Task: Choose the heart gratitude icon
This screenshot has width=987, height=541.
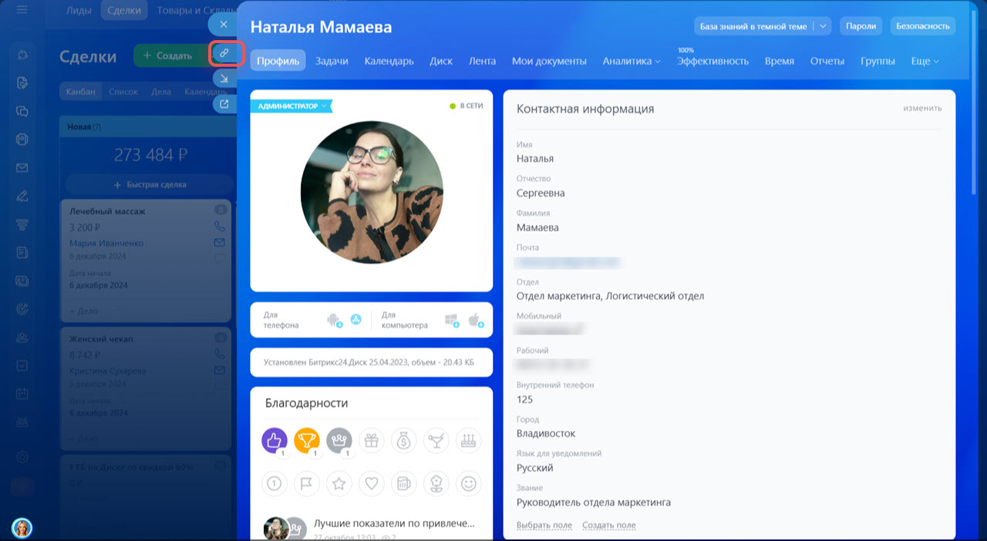Action: pos(372,483)
